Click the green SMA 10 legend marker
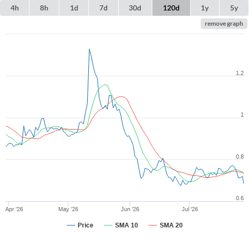The width and height of the screenshot is (249, 239). [108, 225]
